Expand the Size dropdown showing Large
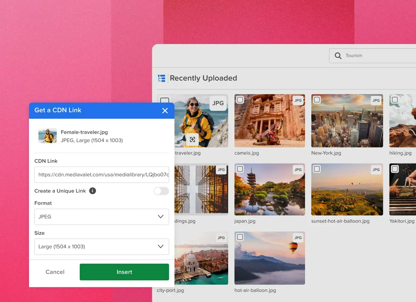The image size is (416, 302). click(x=101, y=247)
